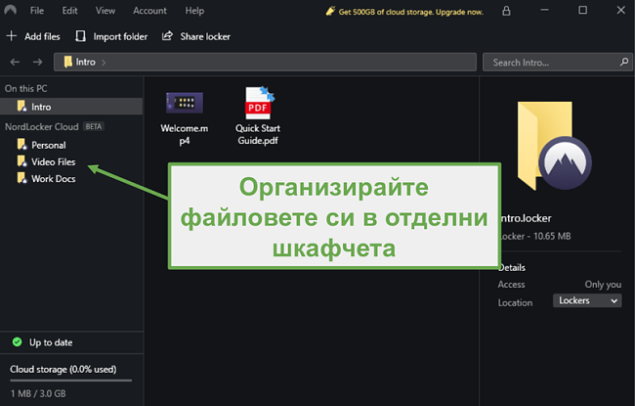Screen dimensions: 635x406
Task: Close the NordLocker window
Action: click(620, 10)
